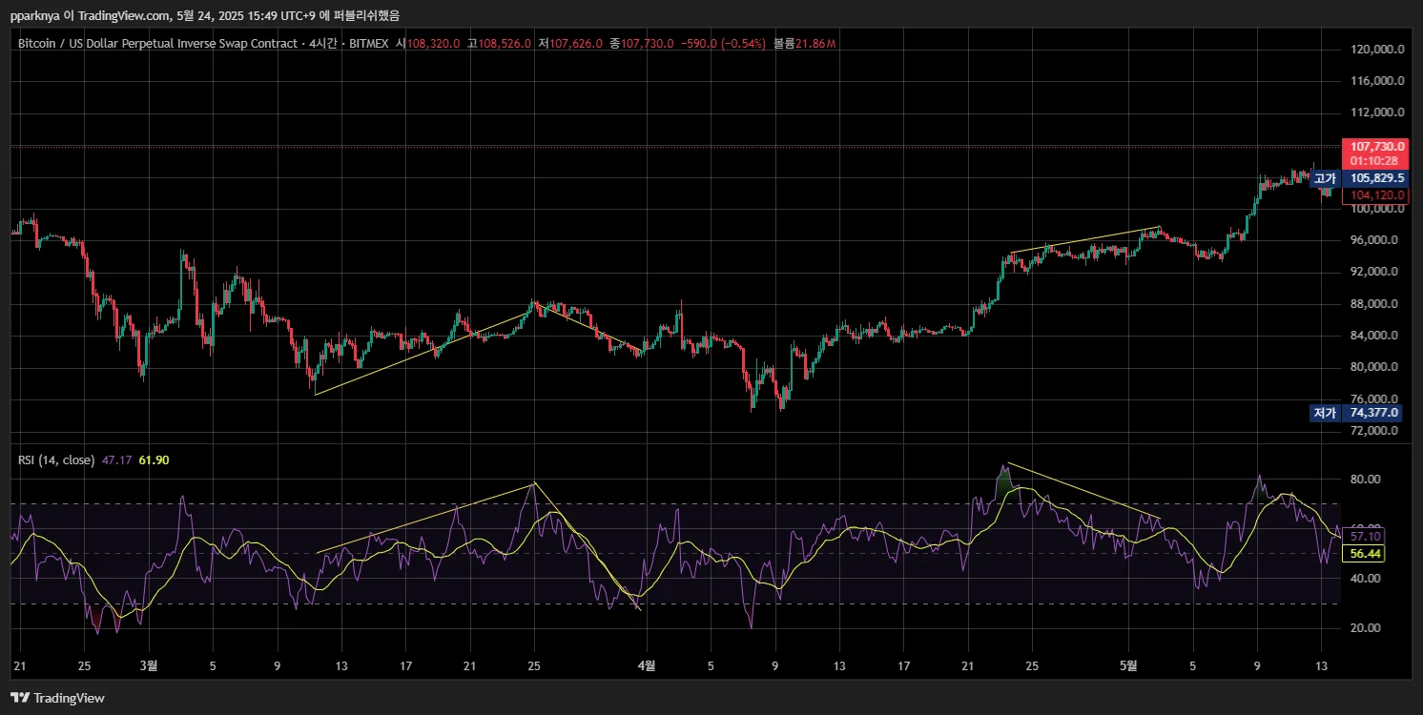Screen dimensions: 1423x715
Task: Select the "4시간" interval in the chart legend
Action: click(x=325, y=44)
